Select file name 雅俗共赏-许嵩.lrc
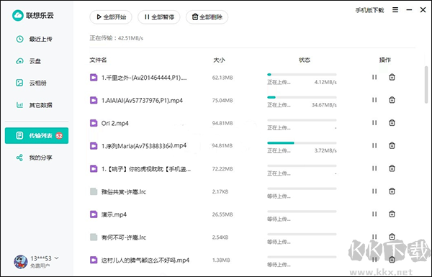This screenshot has width=432, height=277. point(124,191)
